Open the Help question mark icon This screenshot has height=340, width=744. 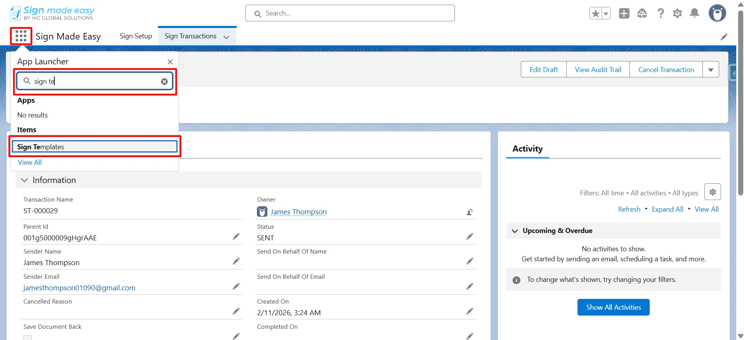coord(661,14)
